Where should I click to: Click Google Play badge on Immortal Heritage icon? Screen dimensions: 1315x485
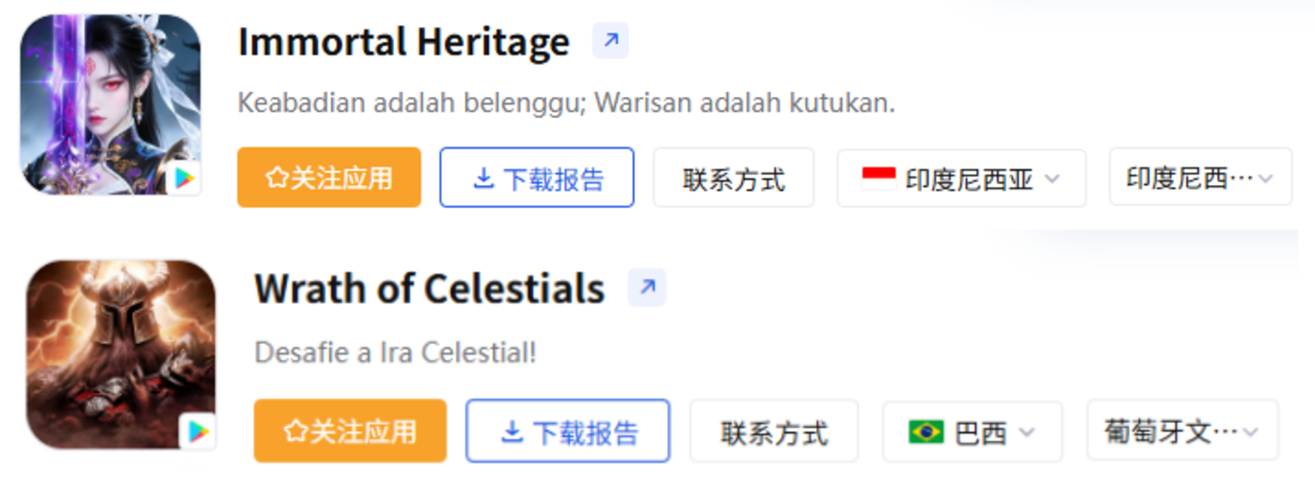184,178
